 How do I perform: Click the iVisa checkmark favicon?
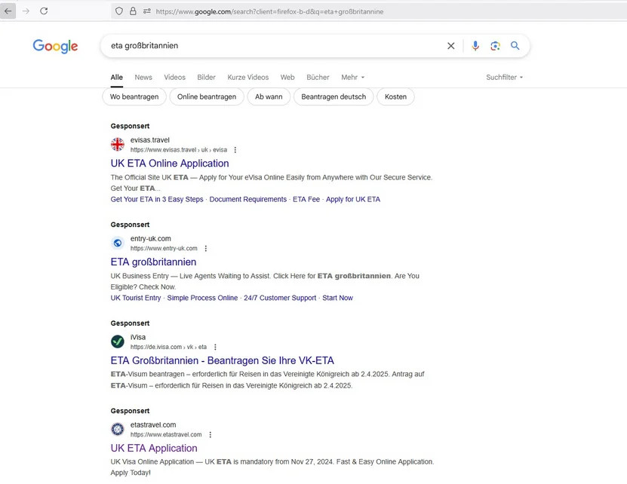click(118, 342)
